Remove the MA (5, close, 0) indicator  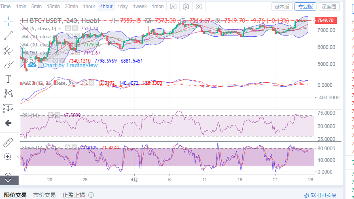75,29
